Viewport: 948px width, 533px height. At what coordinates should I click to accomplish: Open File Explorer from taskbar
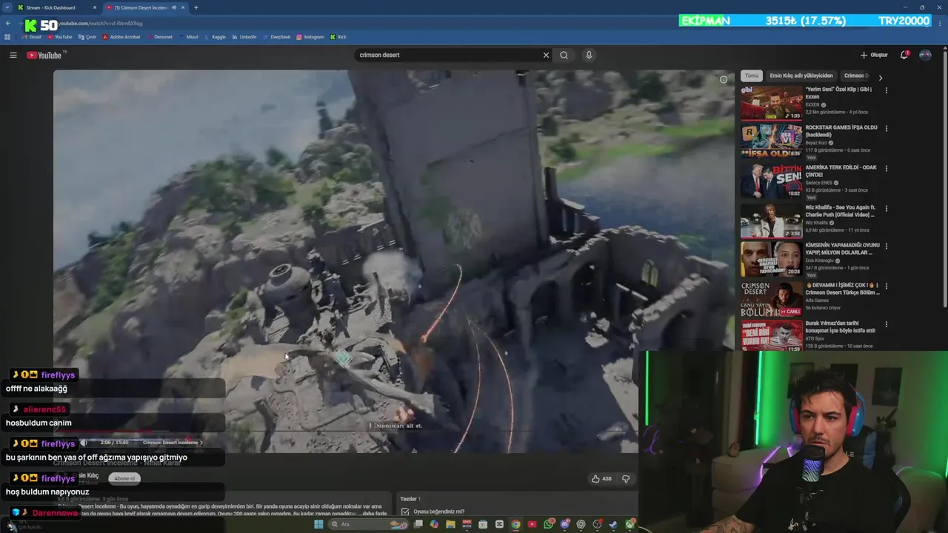point(450,524)
